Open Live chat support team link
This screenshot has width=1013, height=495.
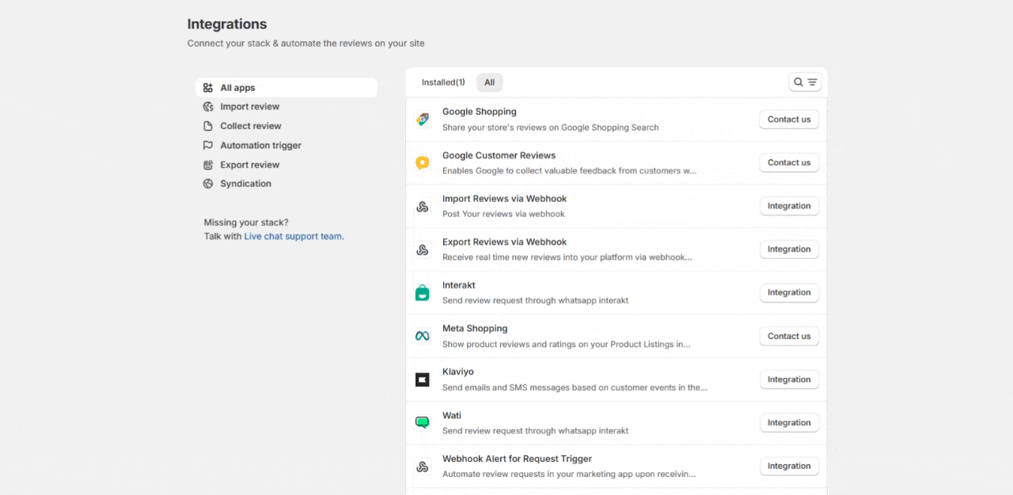click(294, 236)
